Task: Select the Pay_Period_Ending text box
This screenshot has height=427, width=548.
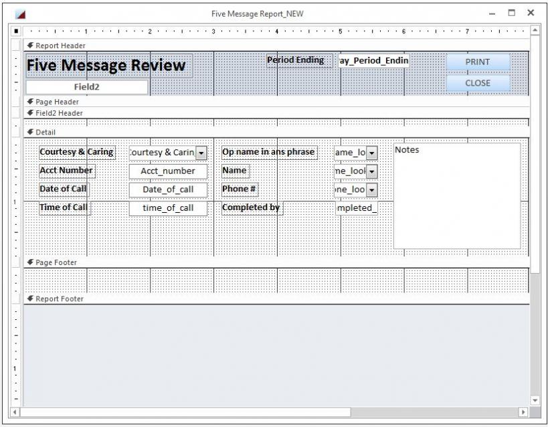Action: (373, 61)
